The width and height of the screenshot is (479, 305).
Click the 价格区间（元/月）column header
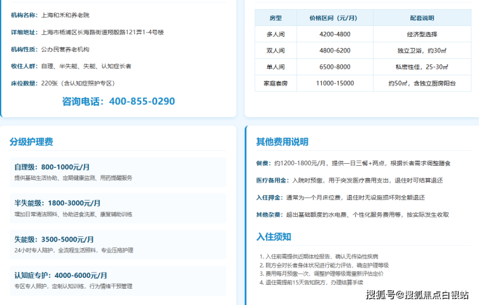click(x=335, y=17)
